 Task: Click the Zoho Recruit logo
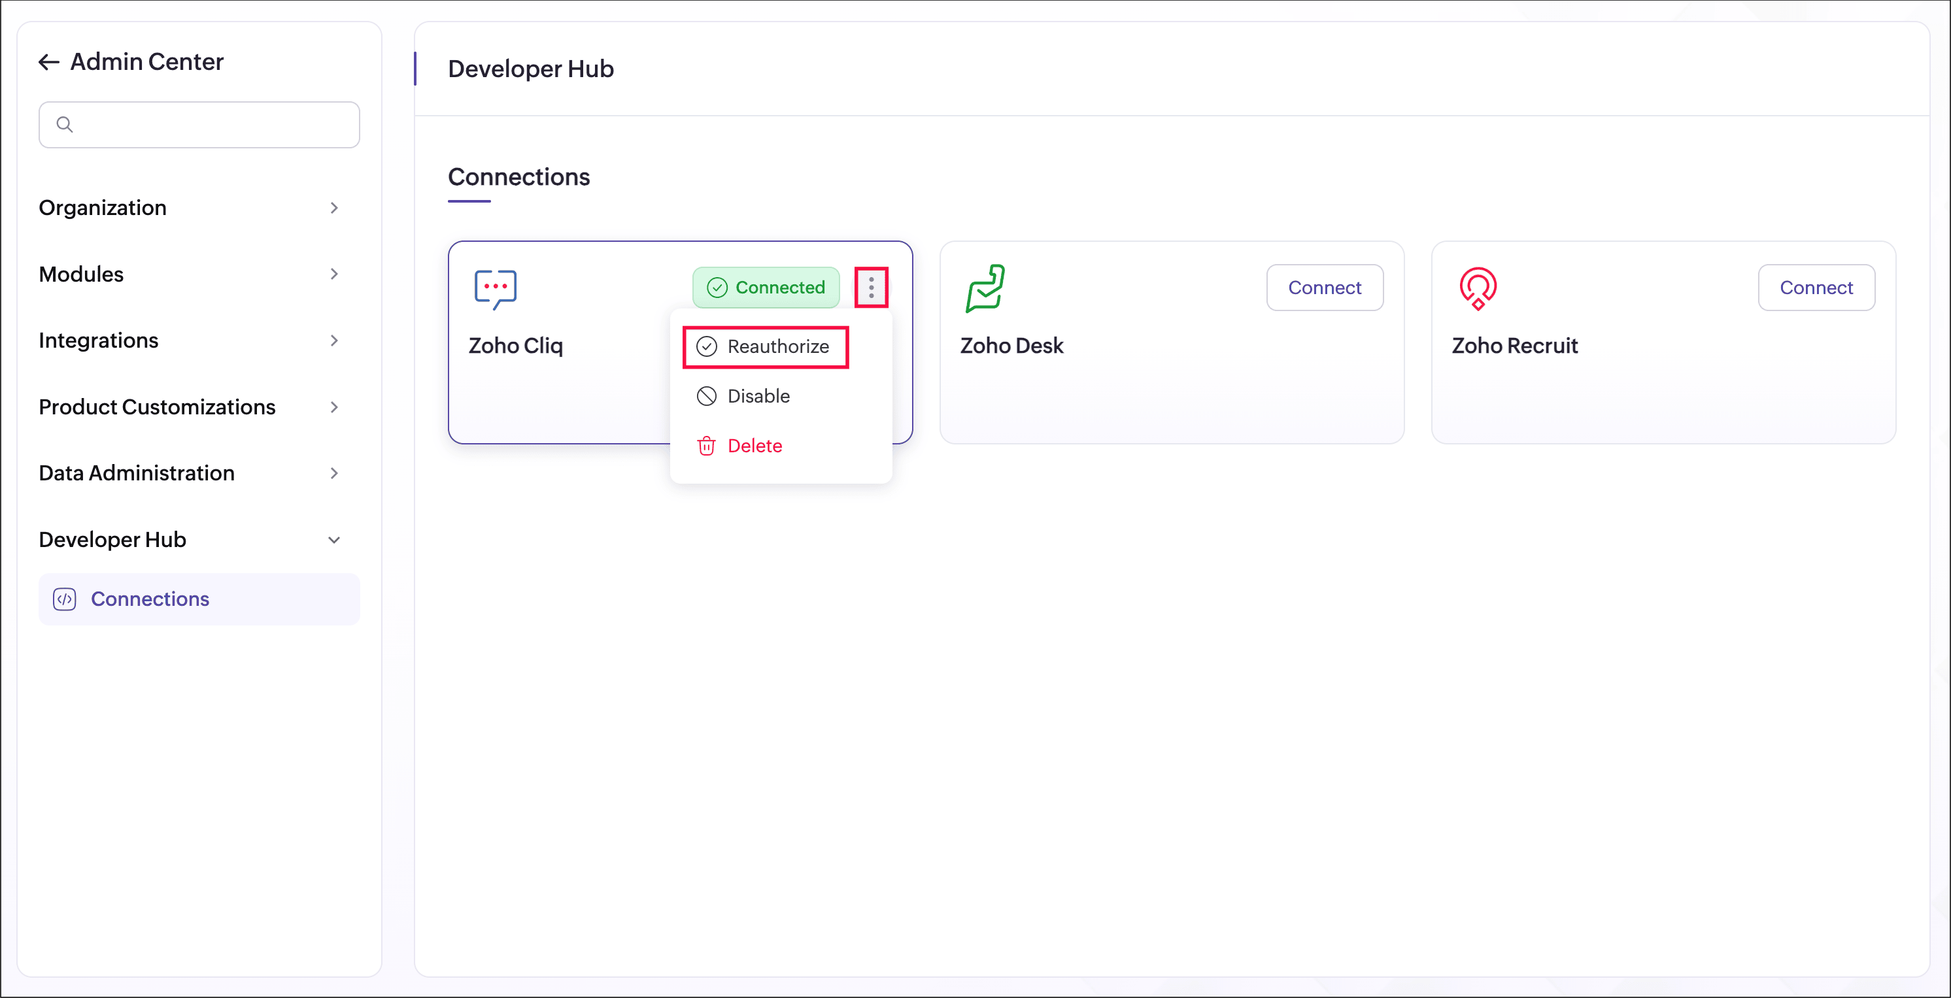(1478, 288)
